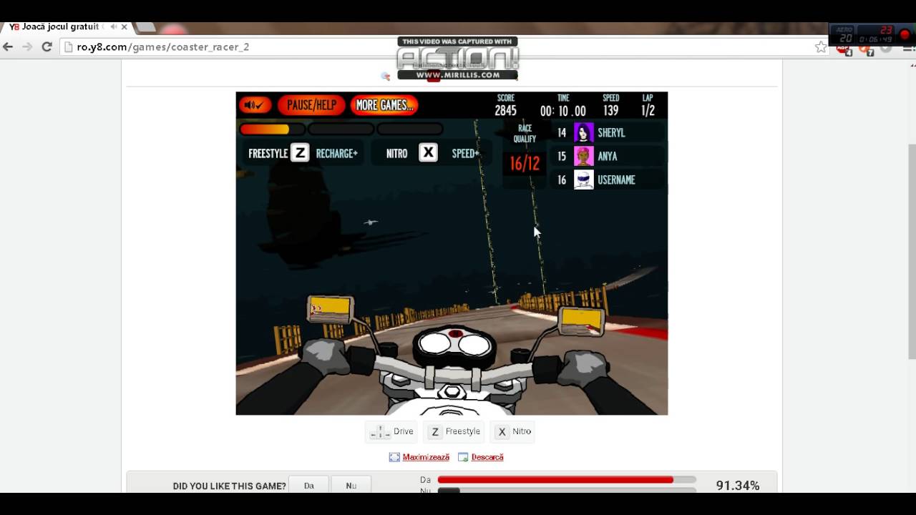The height and width of the screenshot is (515, 916).
Task: Bookmark the page with star icon
Action: (x=821, y=47)
